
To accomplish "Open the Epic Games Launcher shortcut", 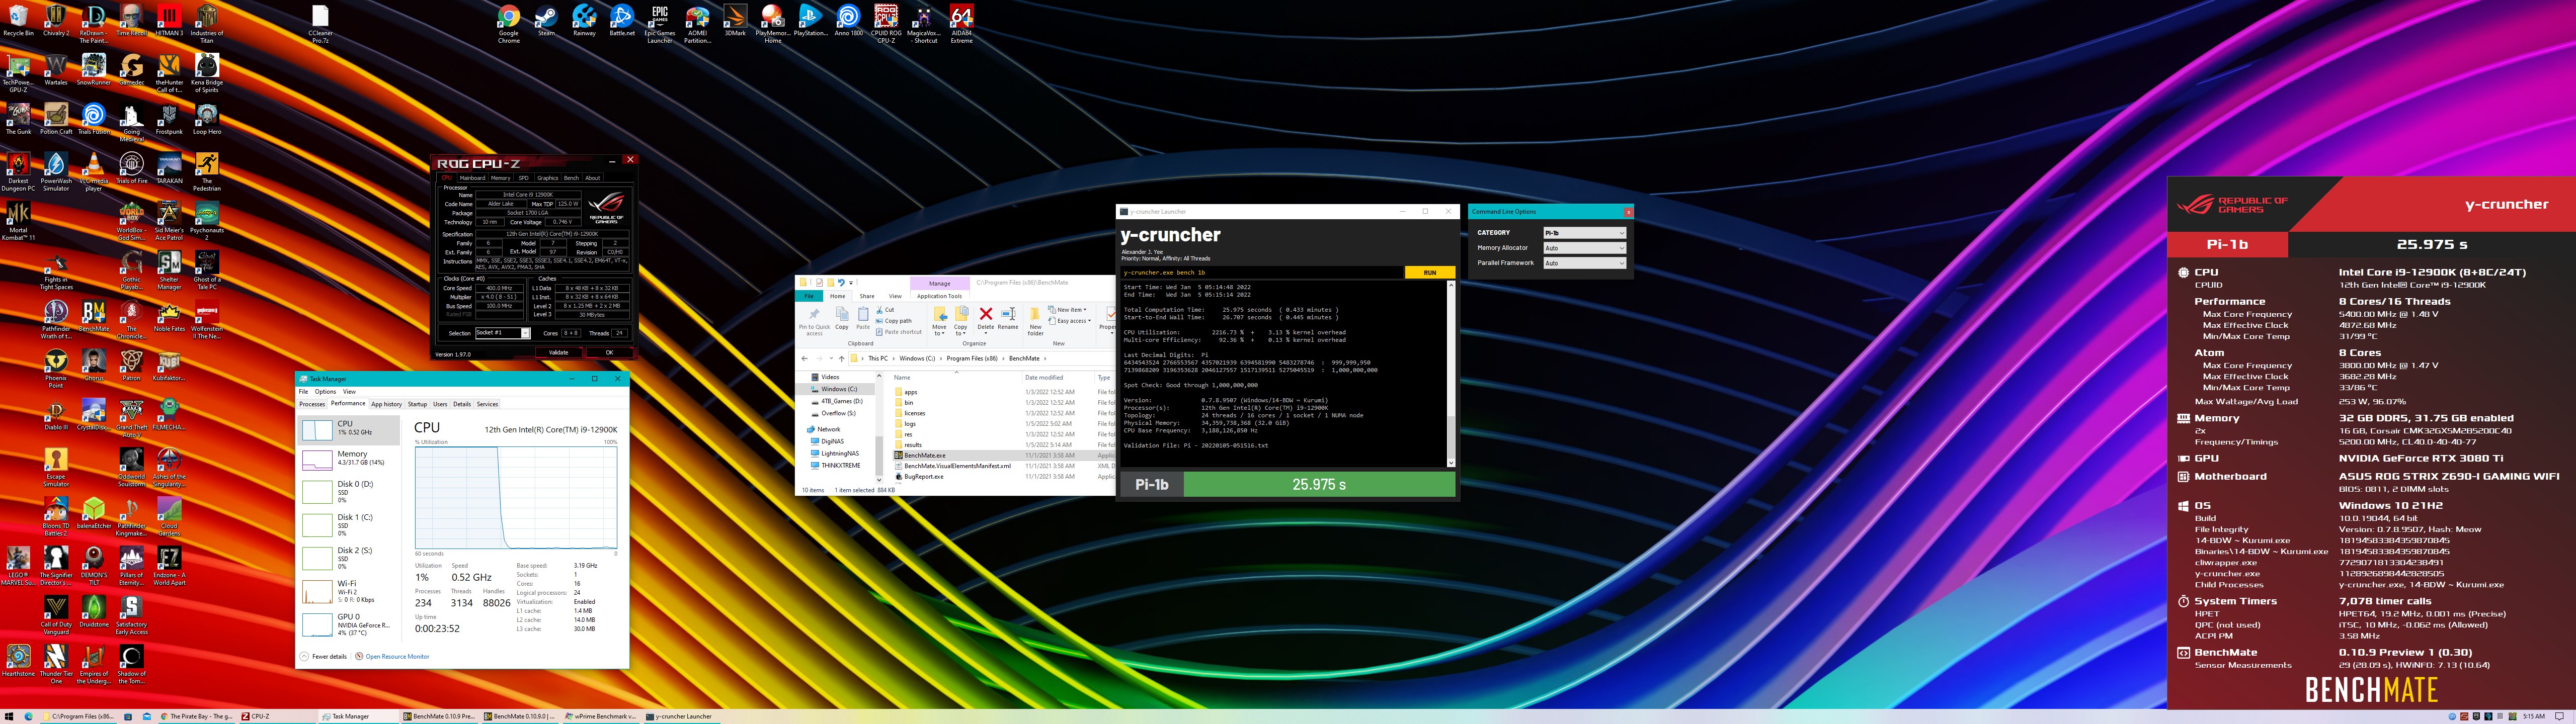I will [x=660, y=24].
